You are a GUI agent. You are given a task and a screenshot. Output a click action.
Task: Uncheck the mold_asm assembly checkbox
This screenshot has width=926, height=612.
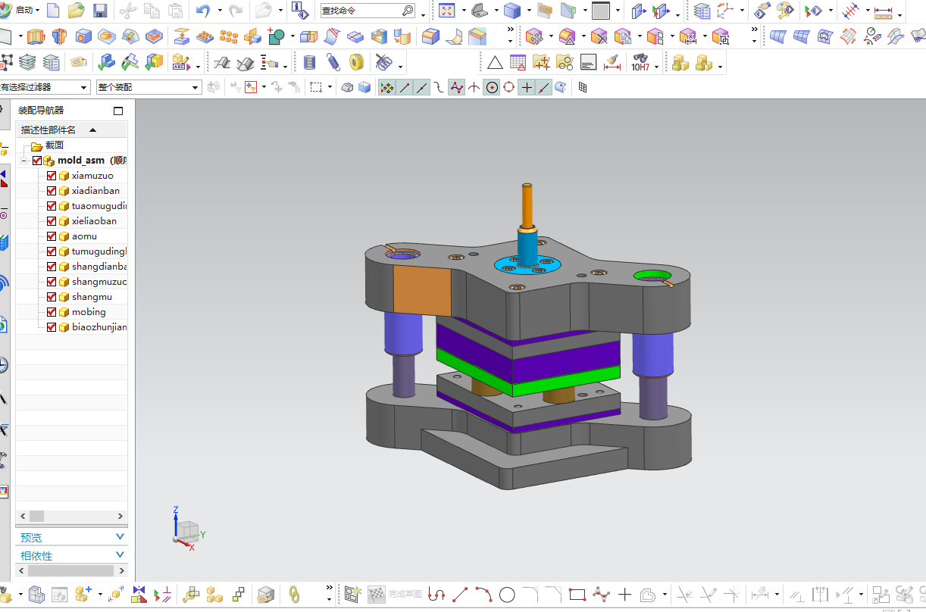point(37,161)
